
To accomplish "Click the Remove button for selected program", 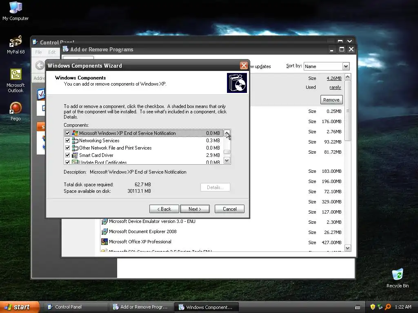I will [x=331, y=100].
